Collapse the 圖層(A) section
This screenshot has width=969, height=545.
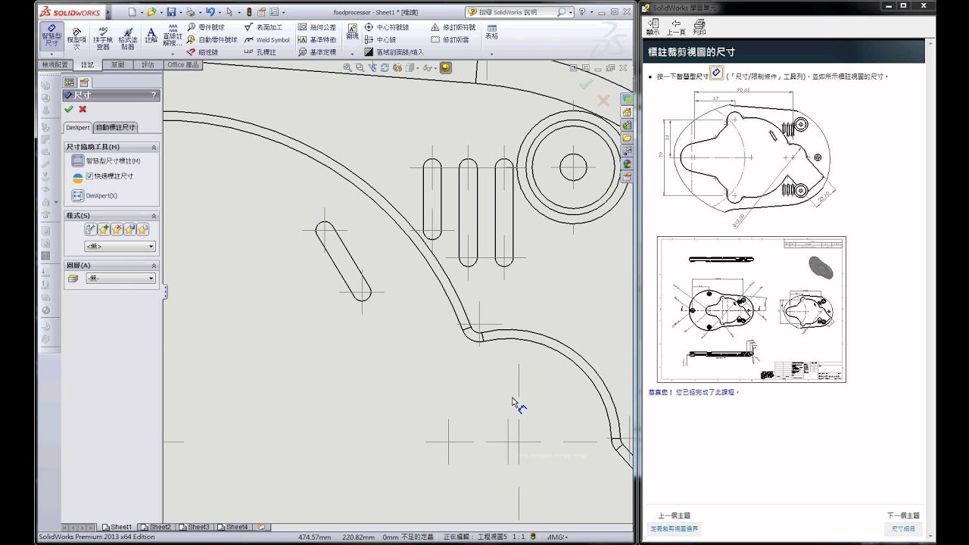click(154, 266)
